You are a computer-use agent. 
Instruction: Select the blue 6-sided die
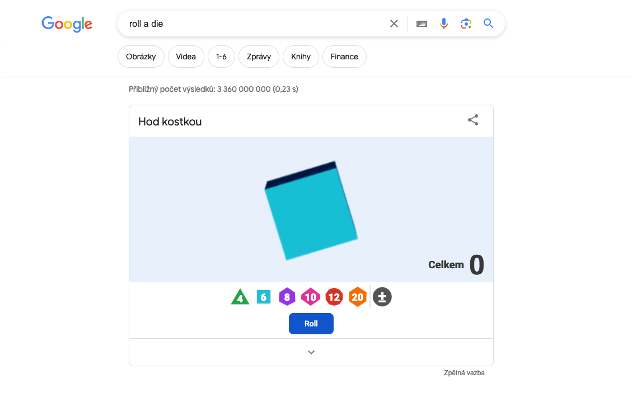tap(264, 297)
